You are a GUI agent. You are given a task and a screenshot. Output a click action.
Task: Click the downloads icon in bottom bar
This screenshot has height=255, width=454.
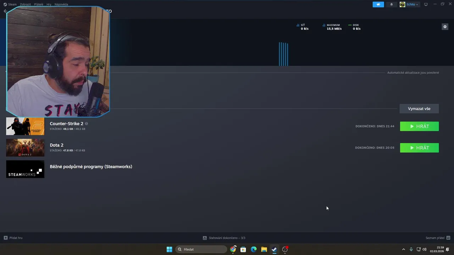click(x=205, y=238)
